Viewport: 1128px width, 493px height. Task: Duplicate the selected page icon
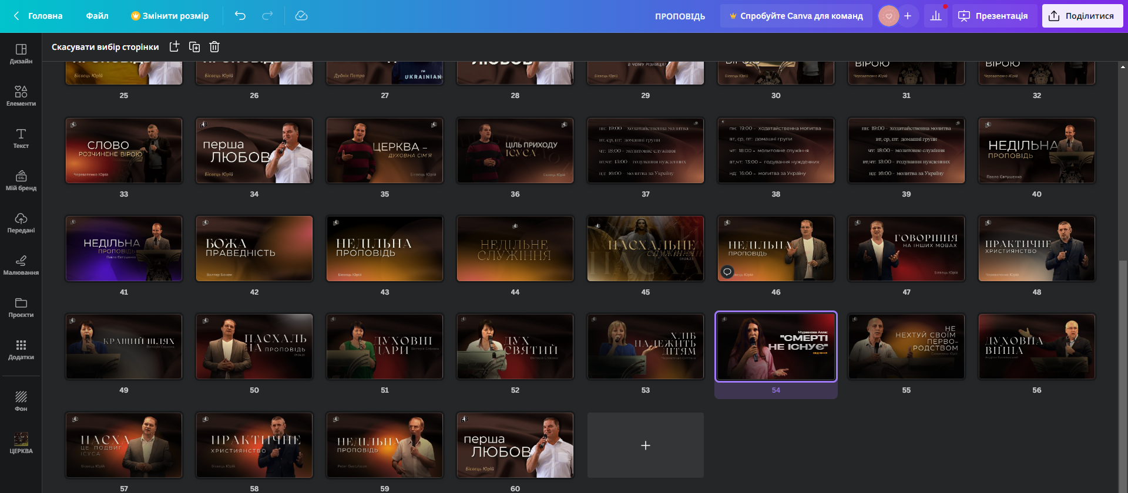pyautogui.click(x=194, y=47)
